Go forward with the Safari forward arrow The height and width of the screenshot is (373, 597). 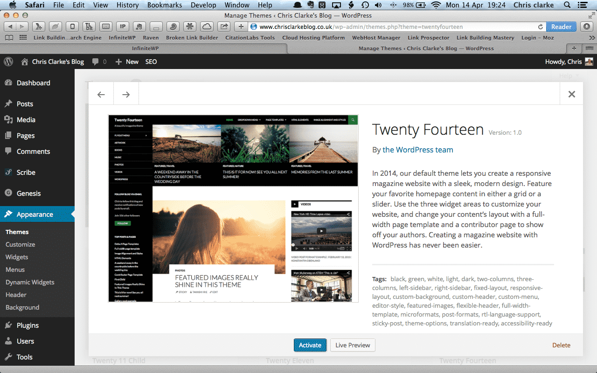point(22,27)
